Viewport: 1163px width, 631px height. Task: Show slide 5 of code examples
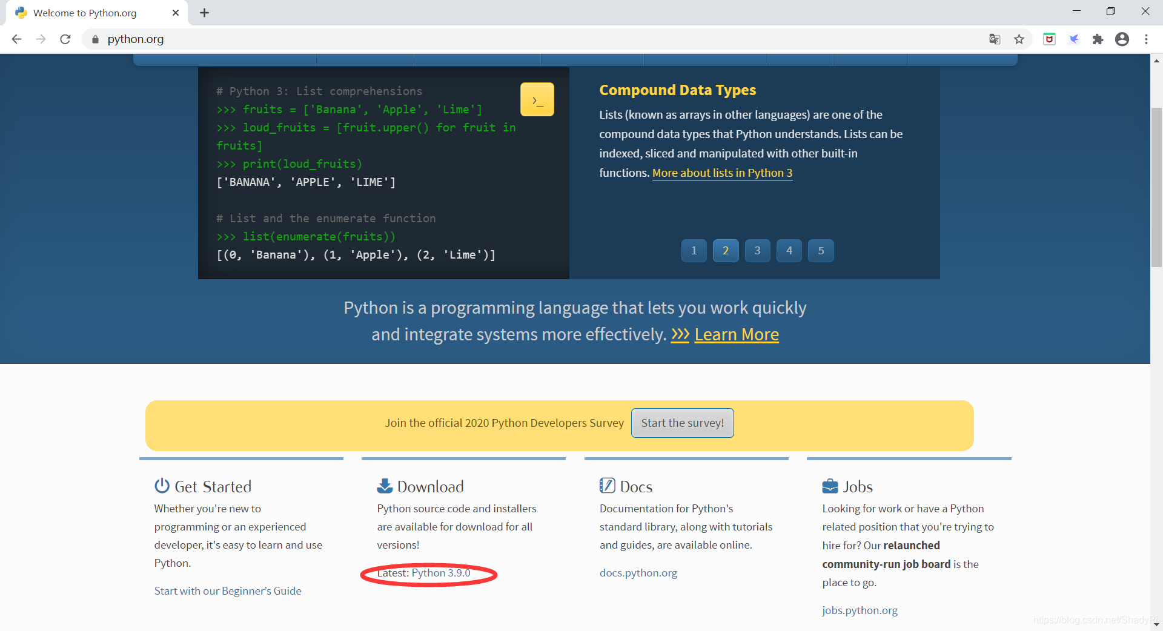(x=821, y=251)
